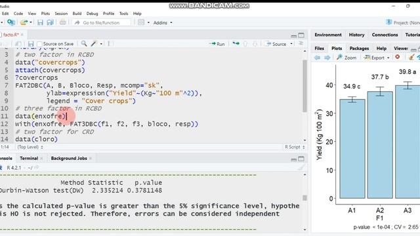Click the source editor vertical scrollbar
420x236 pixels.
pos(304,86)
